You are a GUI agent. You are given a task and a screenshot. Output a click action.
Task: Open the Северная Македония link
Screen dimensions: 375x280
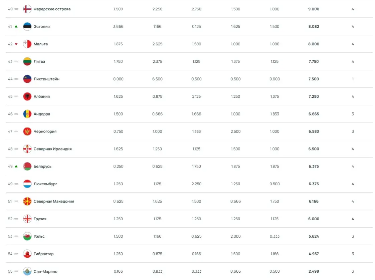(54, 201)
